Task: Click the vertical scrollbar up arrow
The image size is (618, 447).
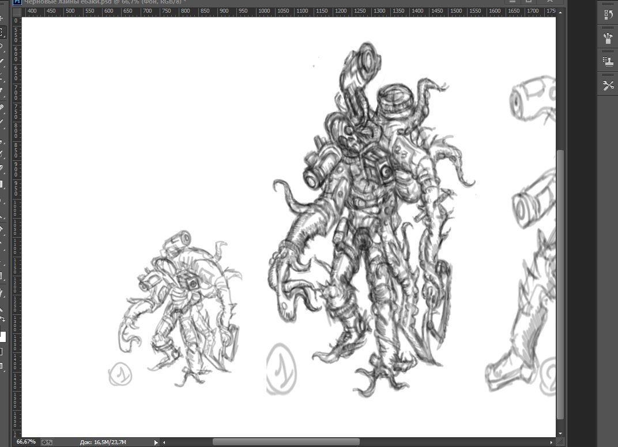Action: [560, 12]
